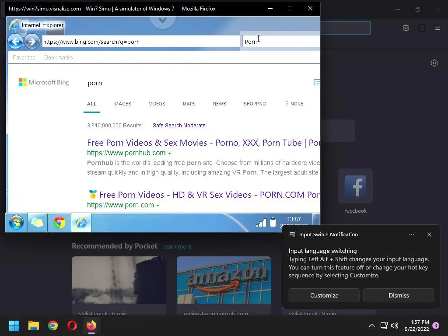Click the battery icon in Win7 tray
This screenshot has height=336, width=448.
[x=273, y=222]
